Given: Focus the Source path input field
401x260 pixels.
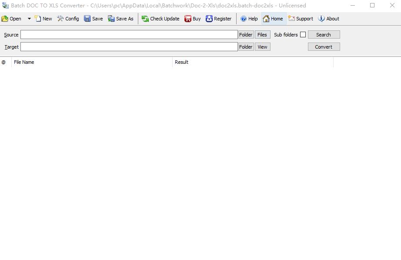Looking at the screenshot, I should 129,34.
